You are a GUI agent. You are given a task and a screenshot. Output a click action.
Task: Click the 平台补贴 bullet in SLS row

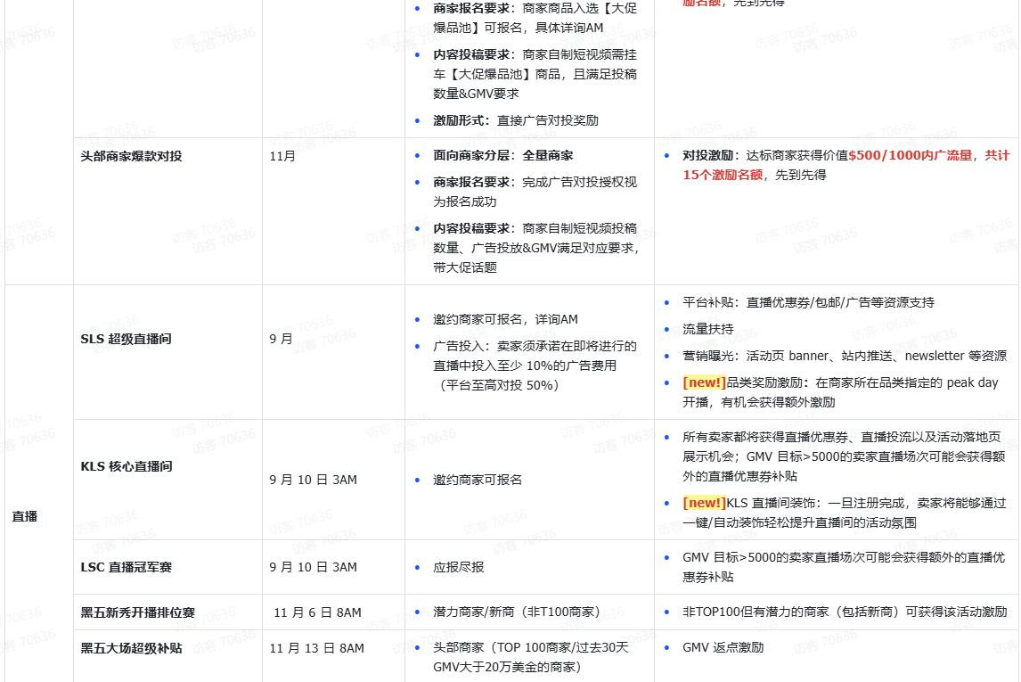808,302
